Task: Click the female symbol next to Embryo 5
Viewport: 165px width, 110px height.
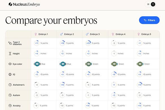Action: pos(139,34)
